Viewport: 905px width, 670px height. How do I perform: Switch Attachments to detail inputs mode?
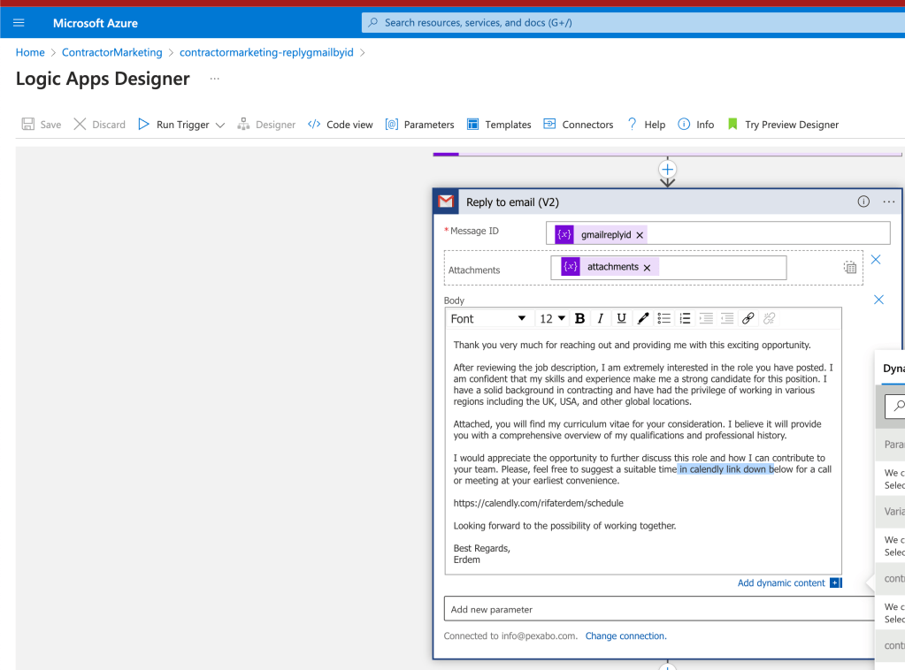point(849,267)
